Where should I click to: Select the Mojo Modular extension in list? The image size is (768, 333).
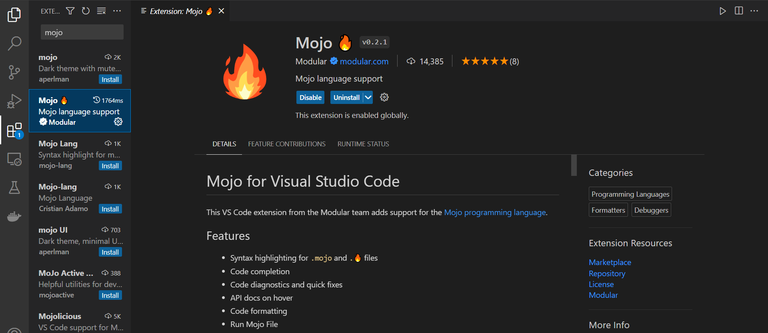(80, 111)
